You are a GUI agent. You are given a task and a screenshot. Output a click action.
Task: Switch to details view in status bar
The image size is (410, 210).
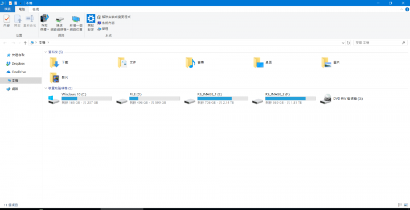[400, 205]
